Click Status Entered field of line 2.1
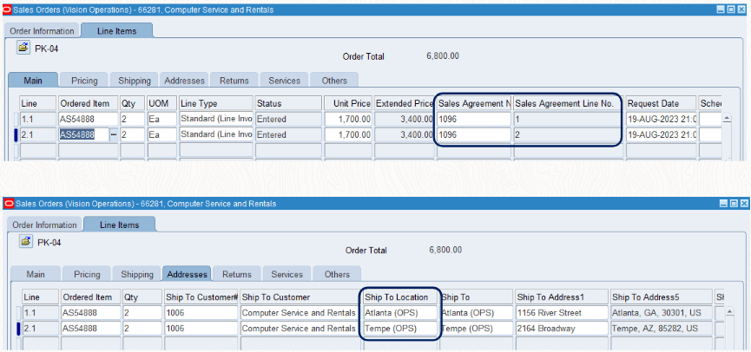The width and height of the screenshot is (751, 352). [288, 135]
